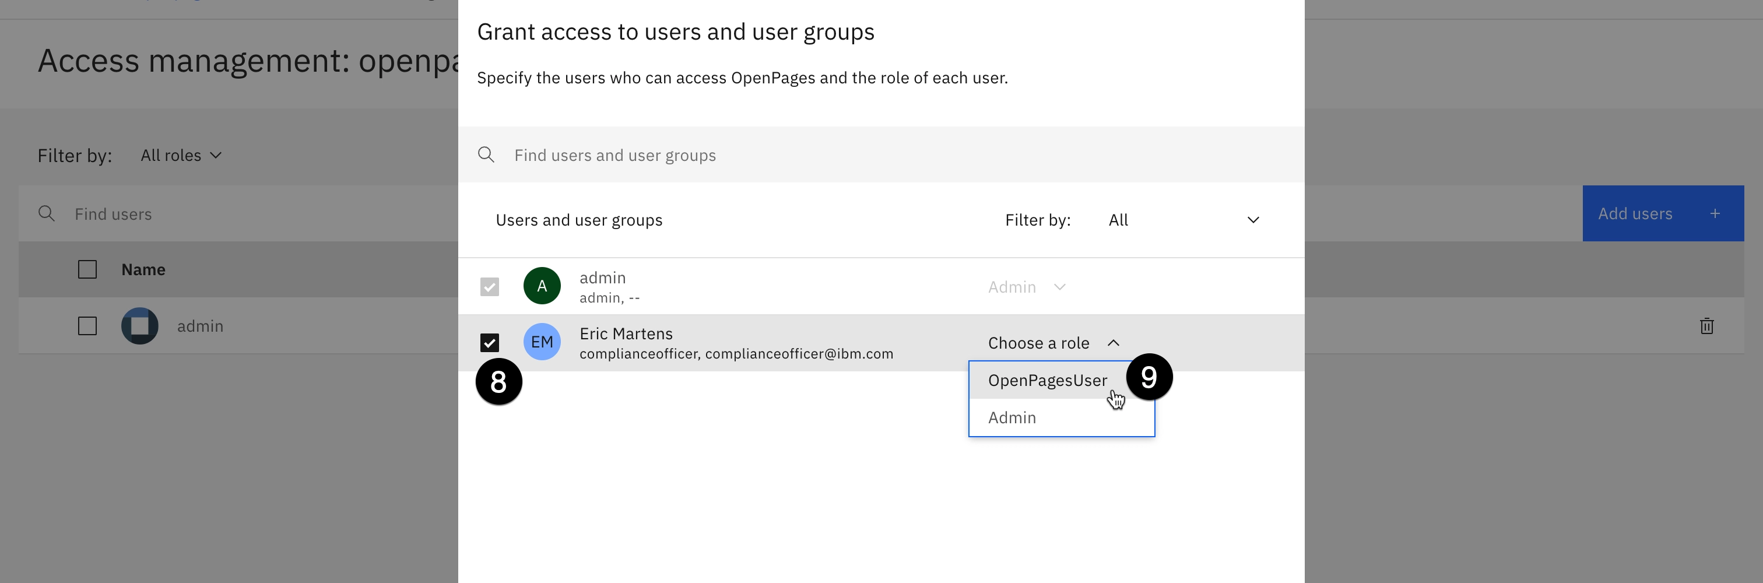Click the Users and user groups heading
Image resolution: width=1763 pixels, height=583 pixels.
[x=579, y=220]
